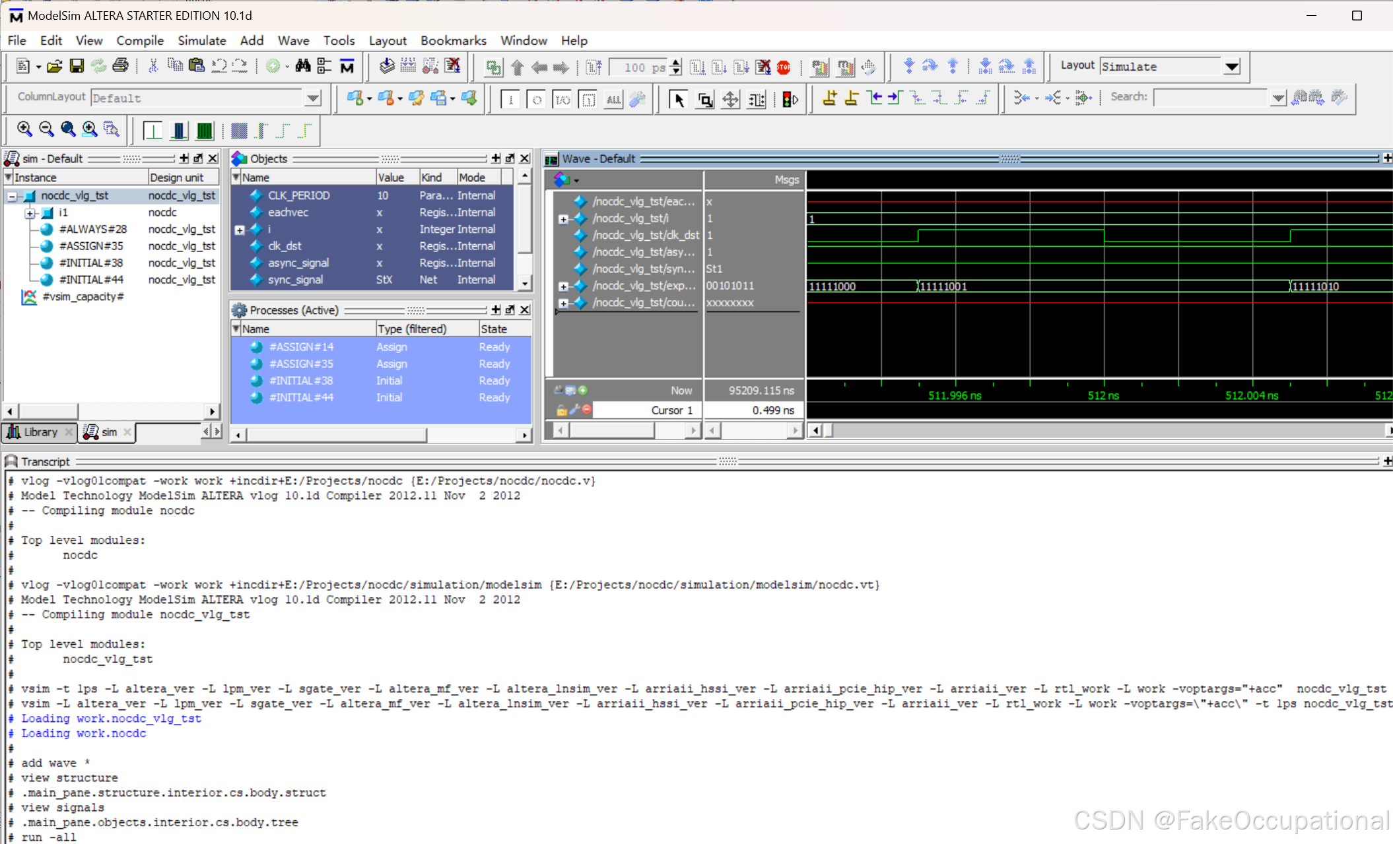Open the Simulate menu

click(x=201, y=41)
